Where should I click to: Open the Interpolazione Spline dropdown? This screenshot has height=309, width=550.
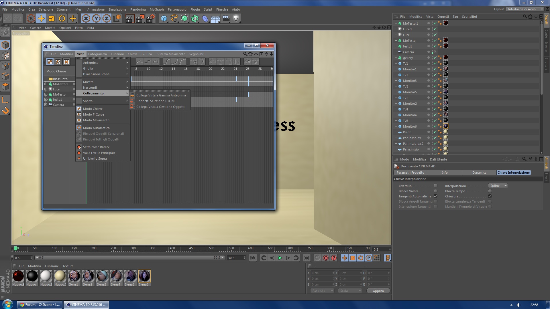[x=498, y=186]
